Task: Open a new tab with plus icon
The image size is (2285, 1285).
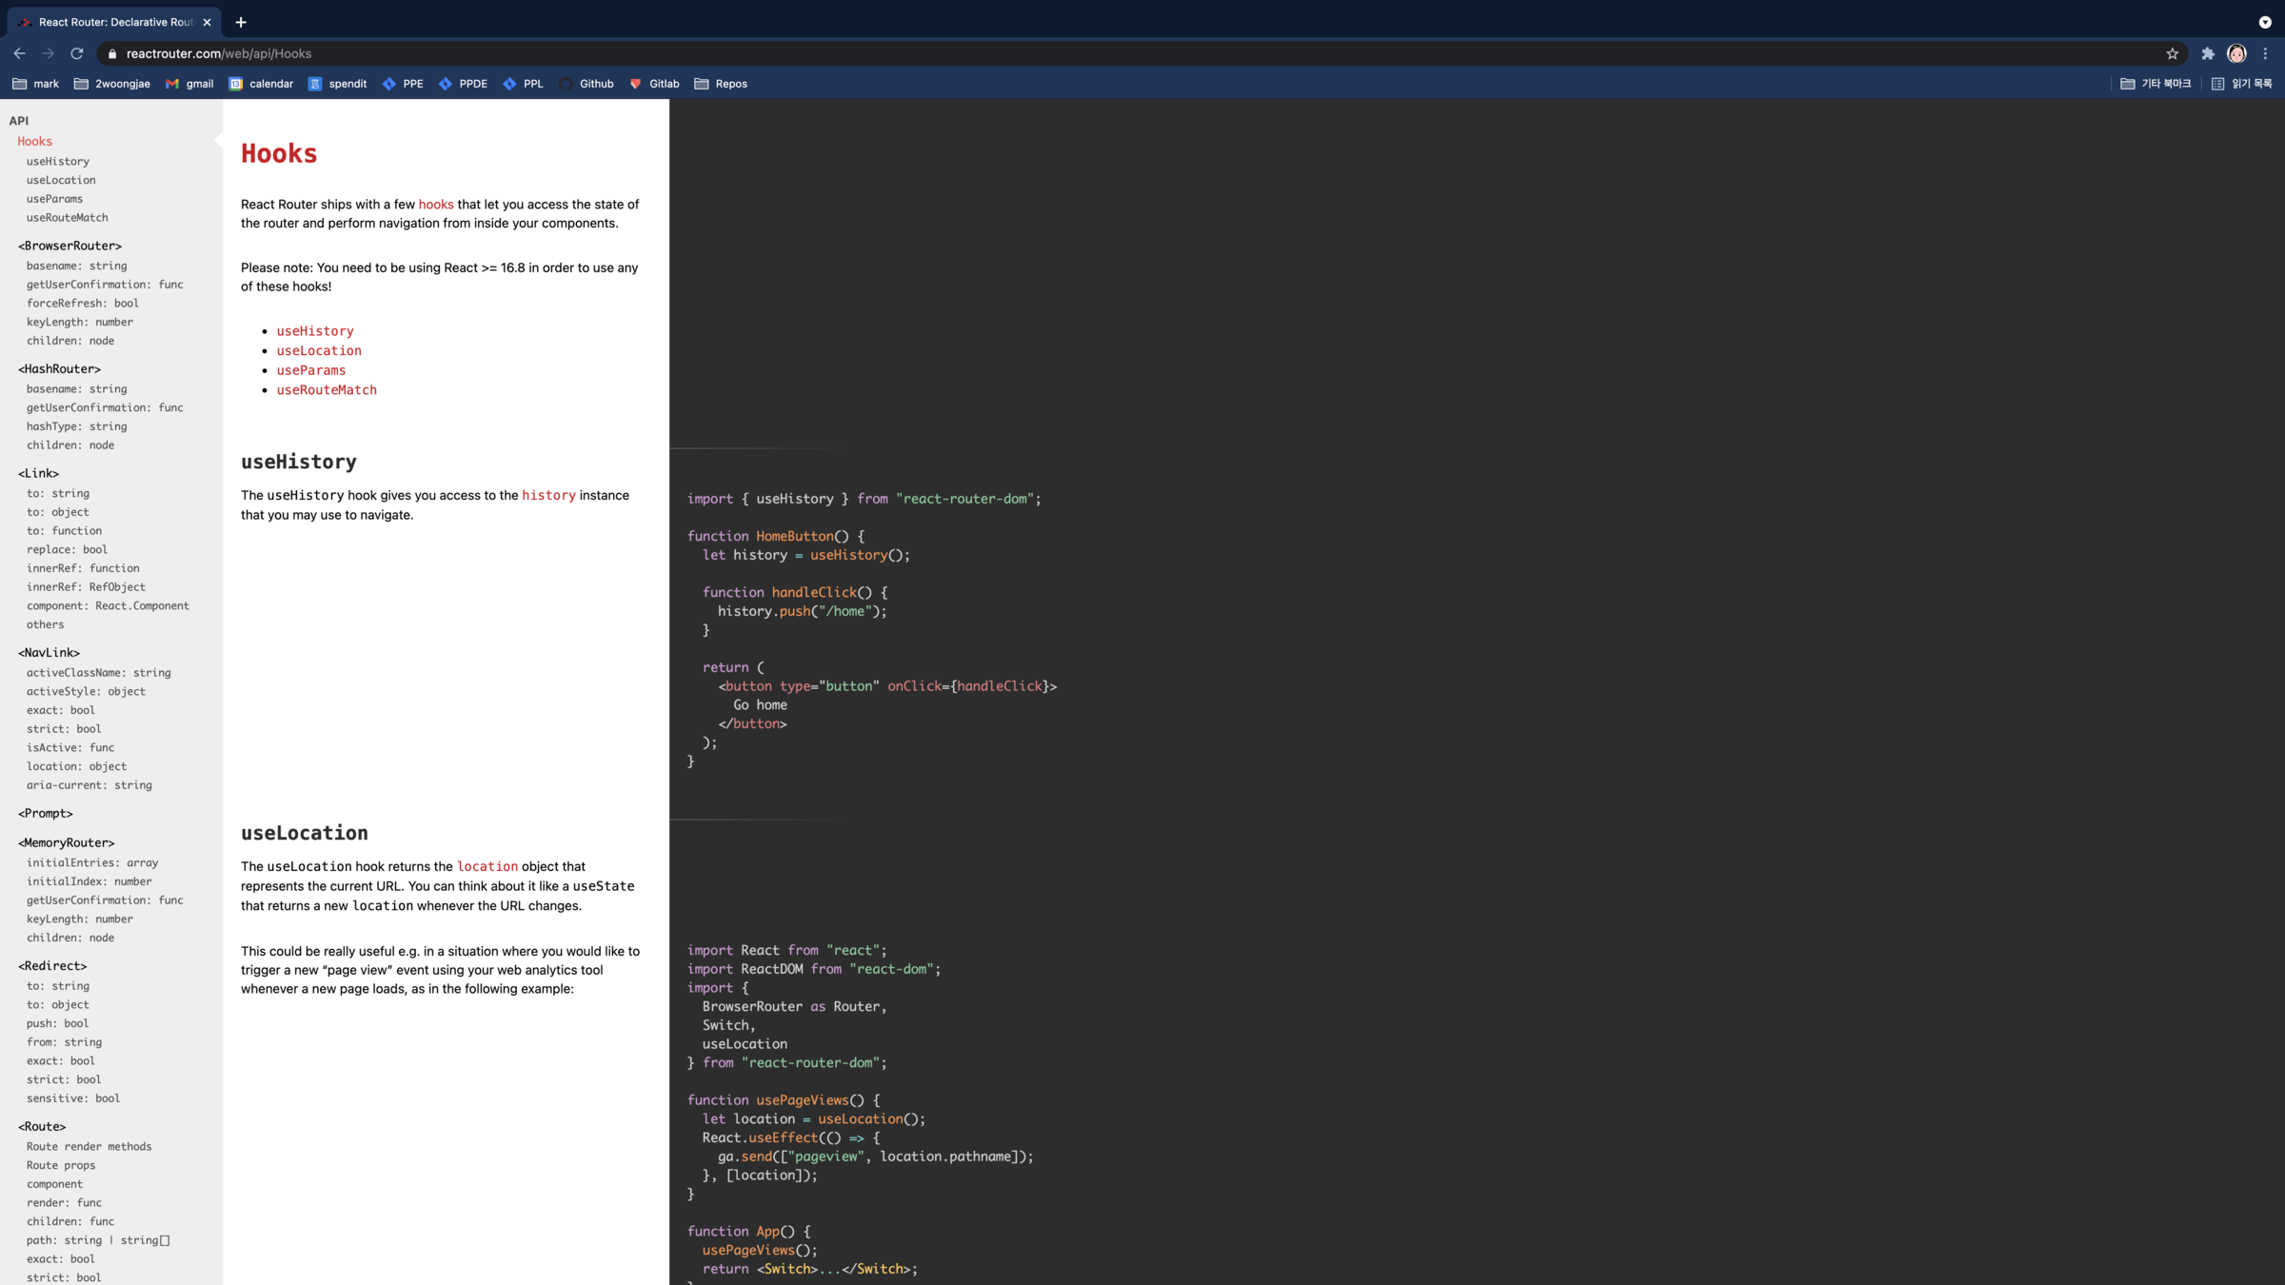Action: point(241,22)
